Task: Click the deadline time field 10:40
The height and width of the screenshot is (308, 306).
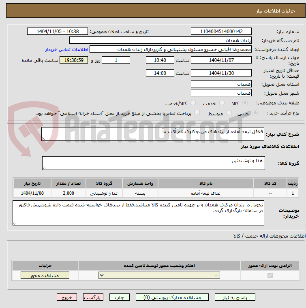Action: tap(160, 60)
